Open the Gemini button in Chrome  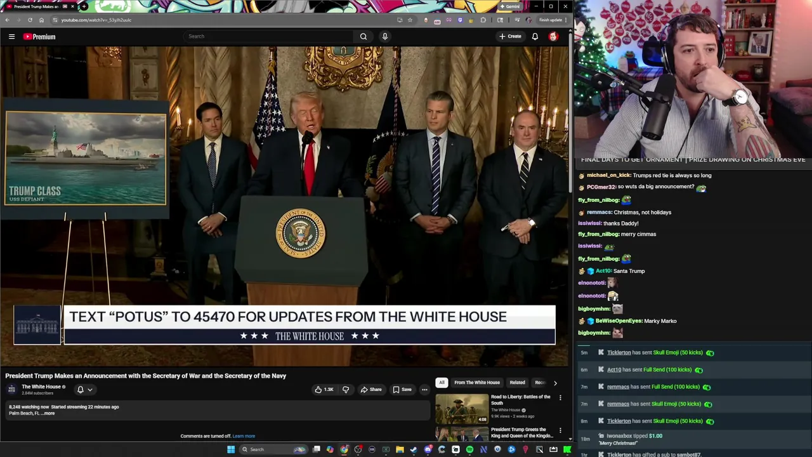510,6
